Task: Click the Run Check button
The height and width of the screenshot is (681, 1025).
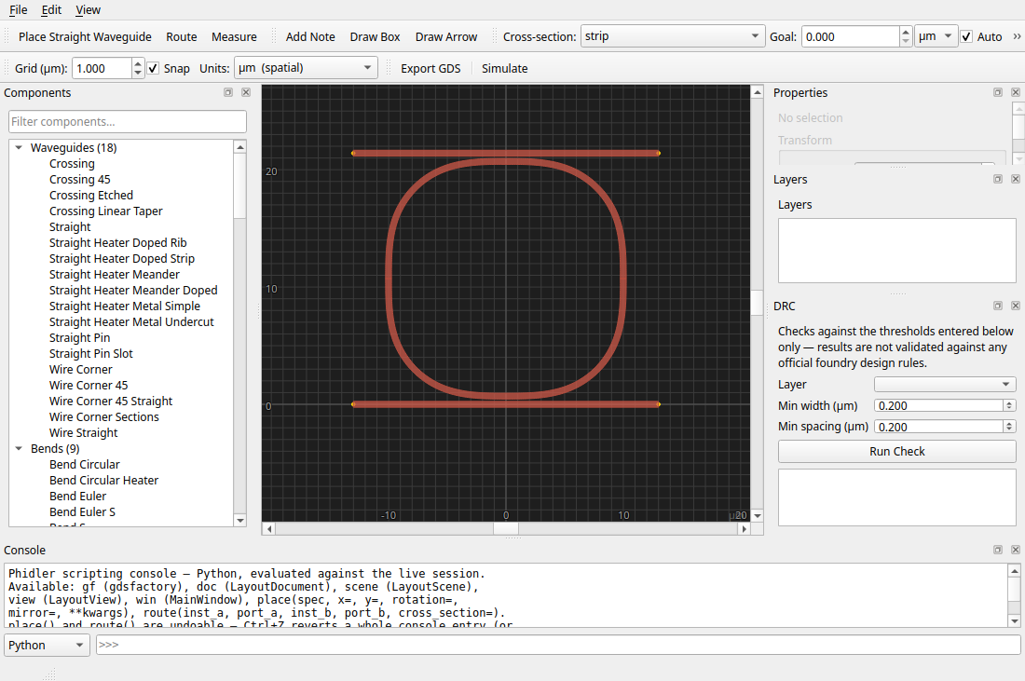Action: 896,452
